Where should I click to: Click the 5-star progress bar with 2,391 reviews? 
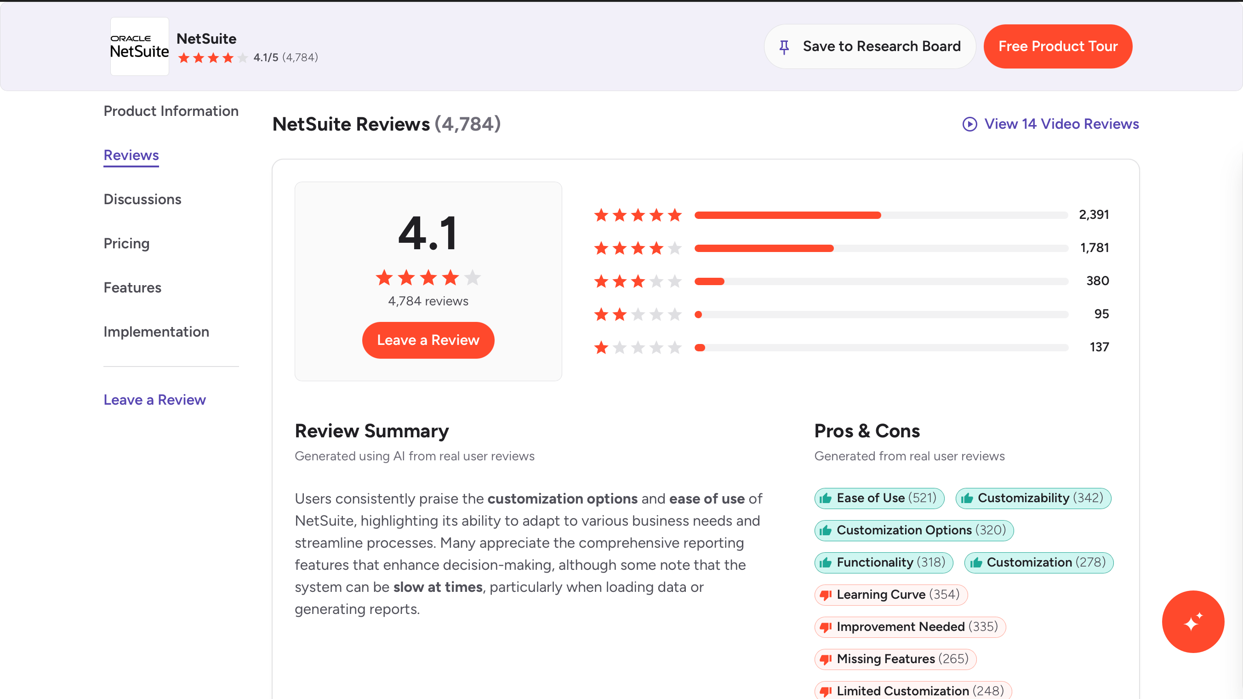tap(881, 215)
